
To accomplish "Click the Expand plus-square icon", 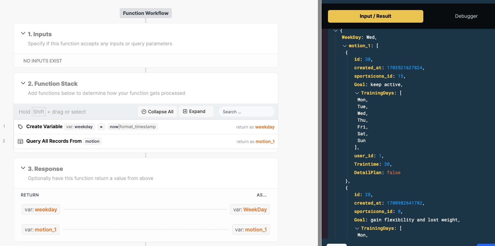I will [x=185, y=111].
